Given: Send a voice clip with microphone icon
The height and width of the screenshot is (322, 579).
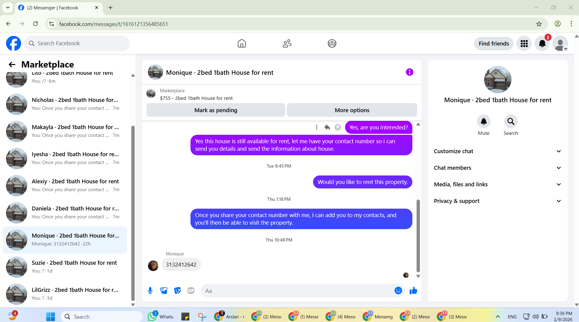Looking at the screenshot, I should (x=150, y=291).
